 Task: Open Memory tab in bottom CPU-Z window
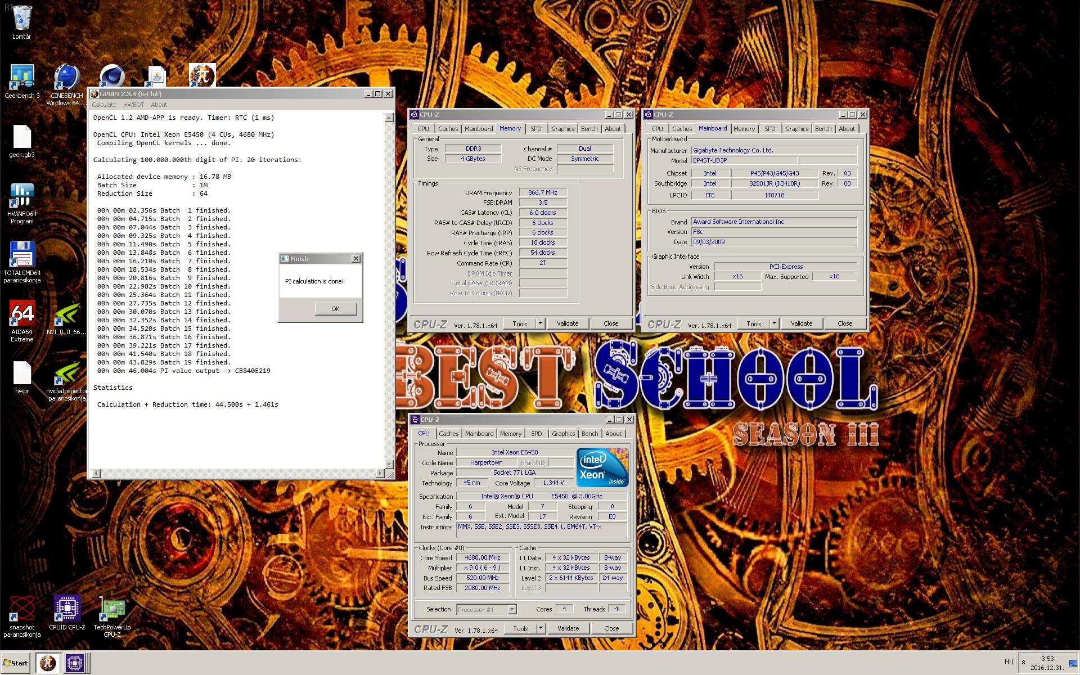(x=511, y=434)
